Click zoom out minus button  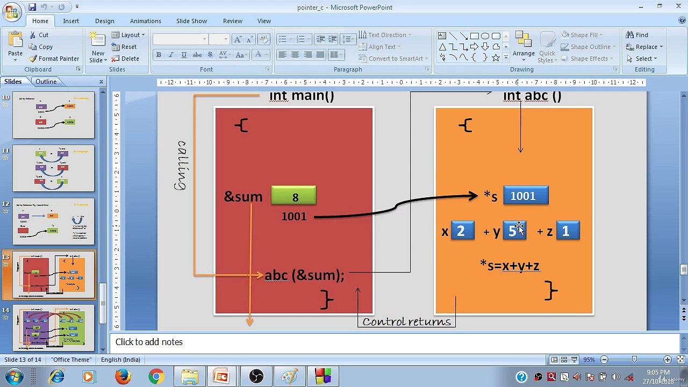click(604, 360)
